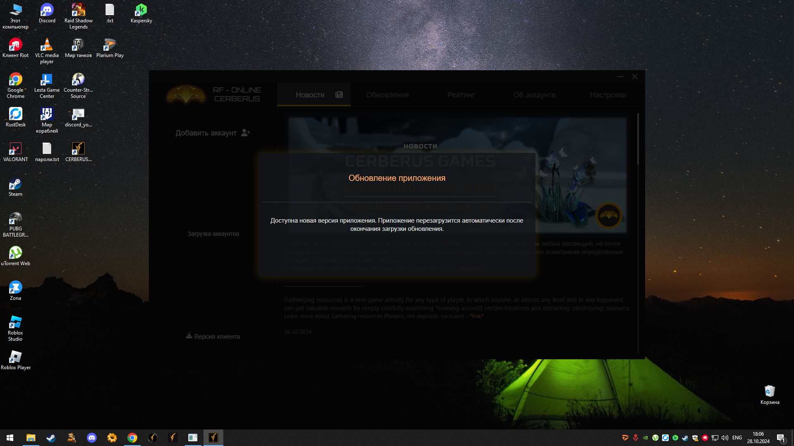The image size is (794, 446).
Task: Minimize the Cerberus launcher window
Action: (x=620, y=76)
